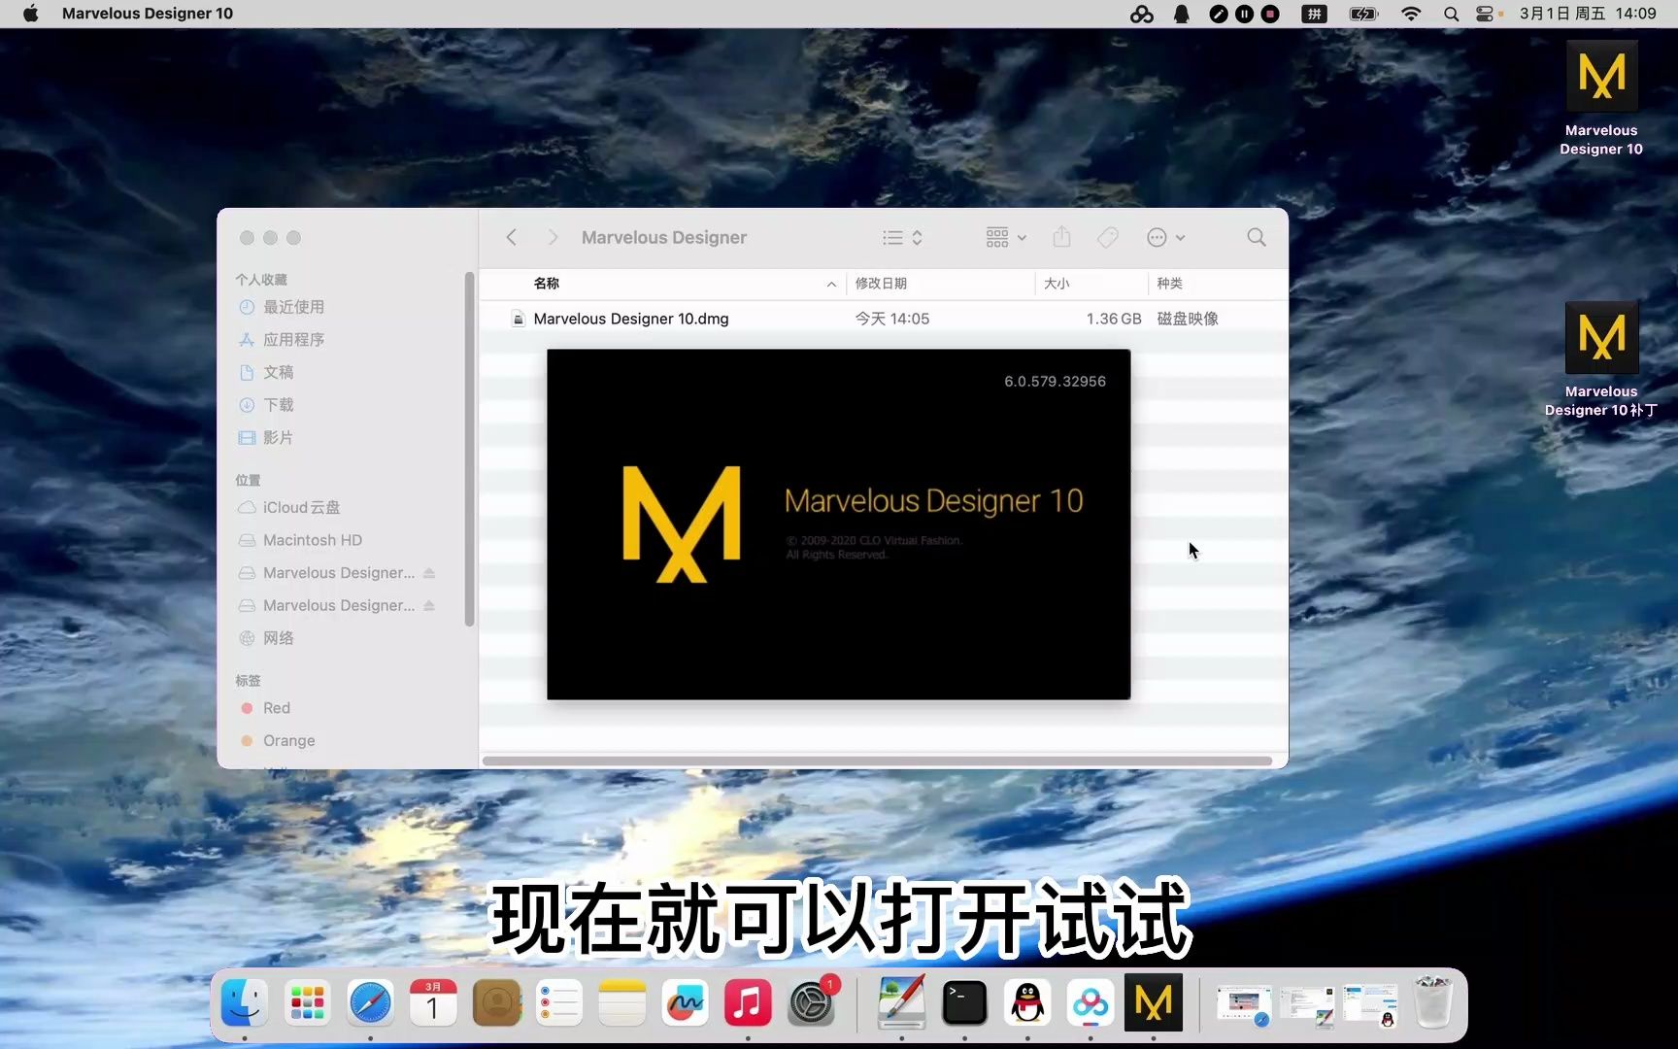Screen dimensions: 1678x1049
Task: Click the QQ penguin menu bar icon
Action: click(x=1182, y=14)
